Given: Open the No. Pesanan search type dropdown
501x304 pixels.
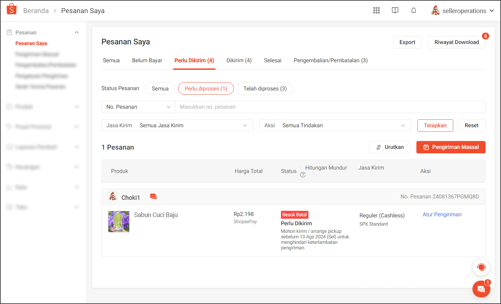Looking at the screenshot, I should tap(138, 107).
